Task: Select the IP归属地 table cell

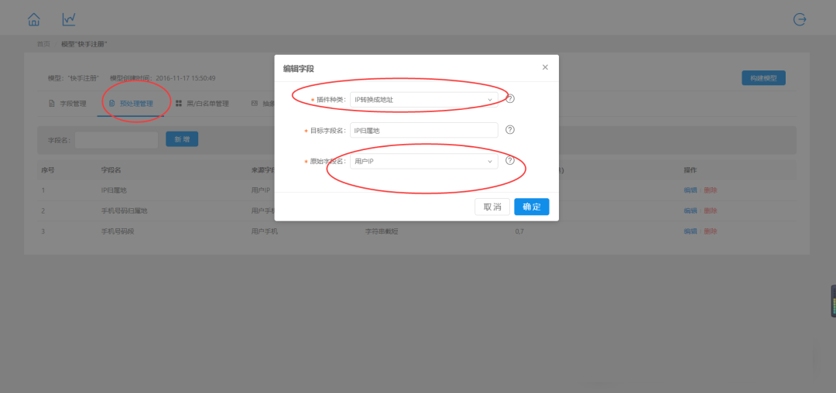Action: (114, 190)
